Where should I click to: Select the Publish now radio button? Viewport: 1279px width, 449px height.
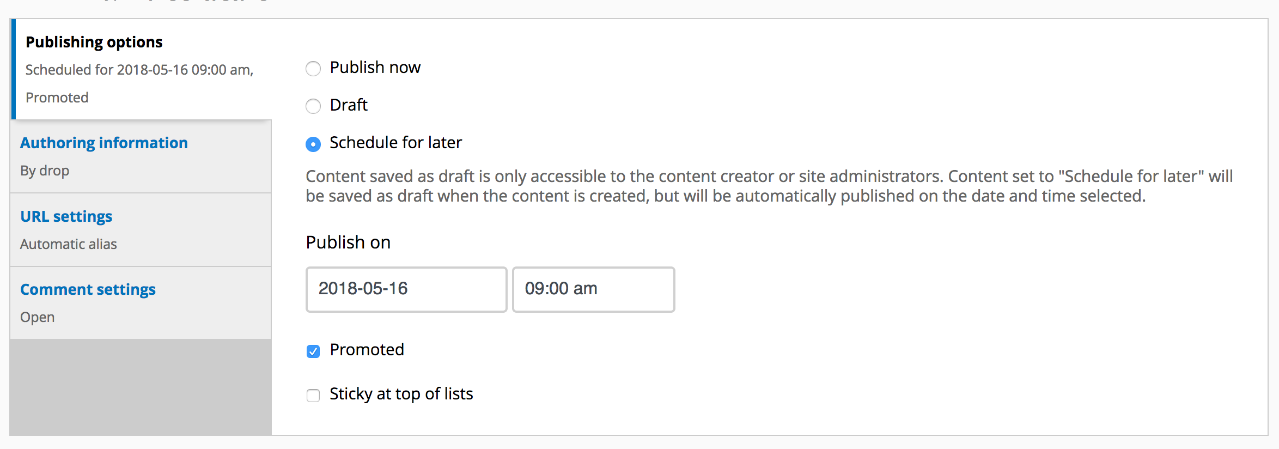tap(313, 69)
